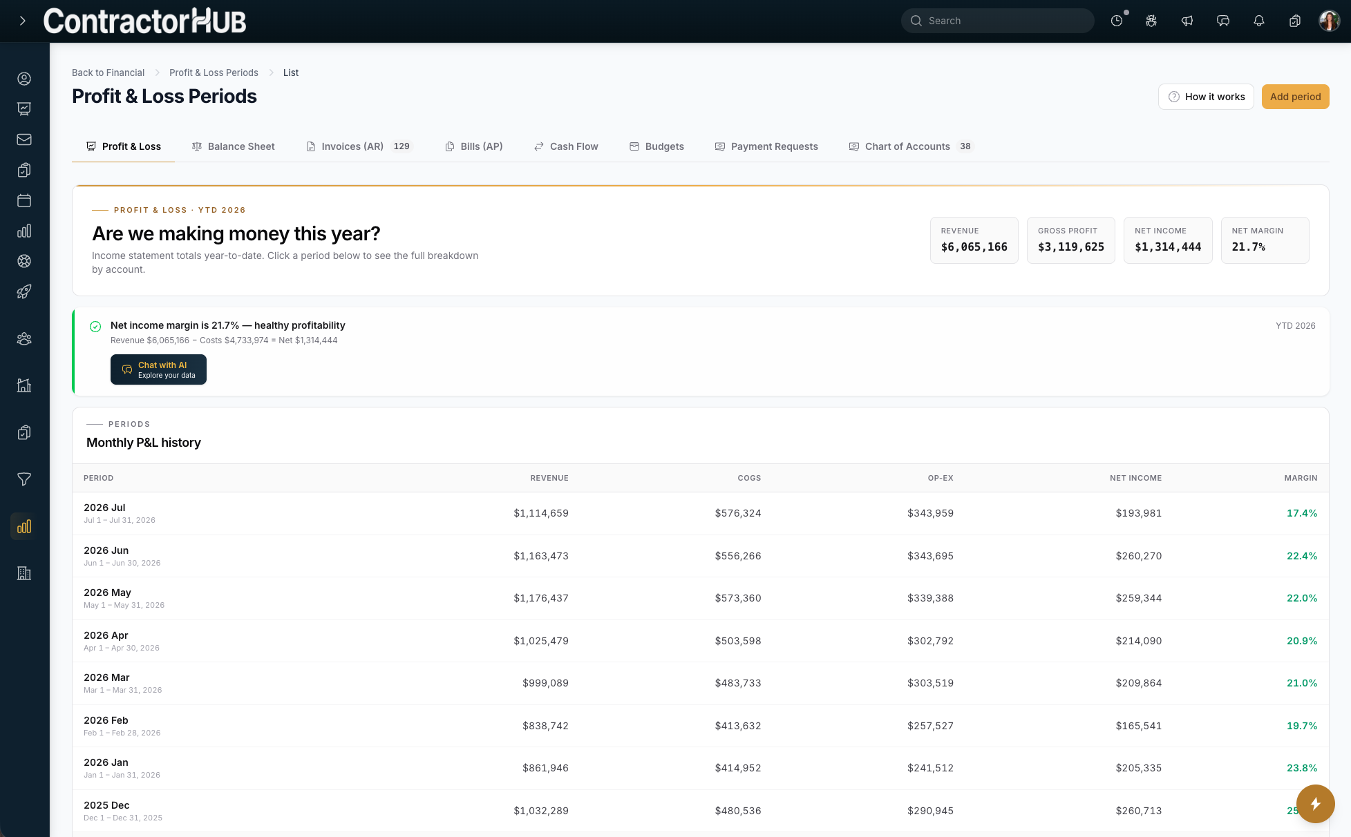
Task: Expand the sidebar with the top-left chevron
Action: tap(23, 21)
